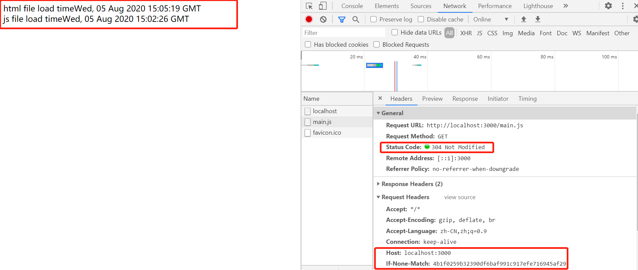Click the inspect element cursor icon
638x270 pixels.
click(x=309, y=6)
